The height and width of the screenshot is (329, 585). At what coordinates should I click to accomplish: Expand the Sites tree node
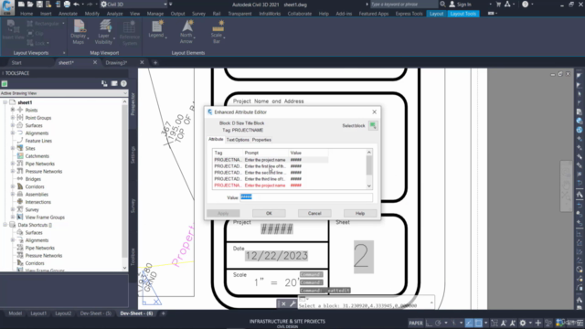click(x=13, y=148)
